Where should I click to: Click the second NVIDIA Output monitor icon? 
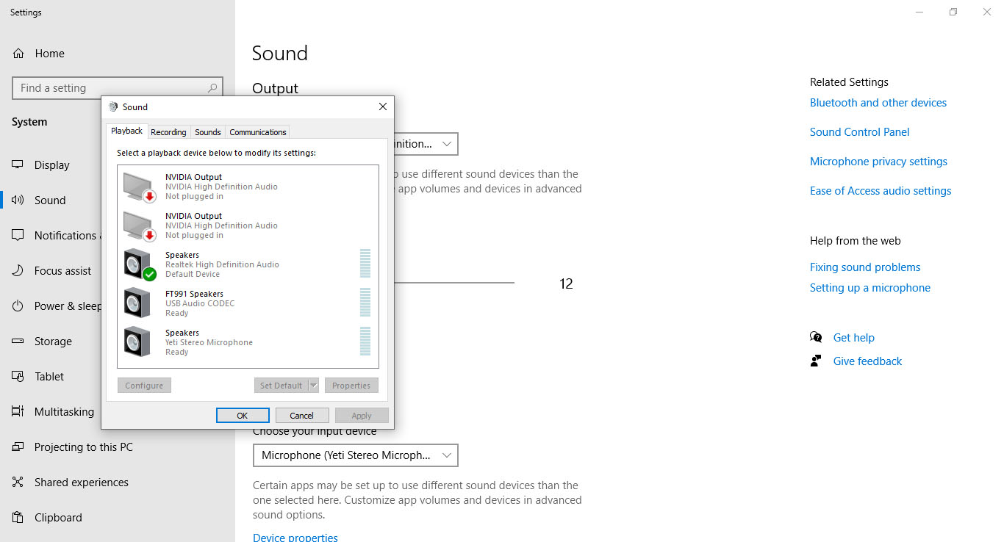139,225
